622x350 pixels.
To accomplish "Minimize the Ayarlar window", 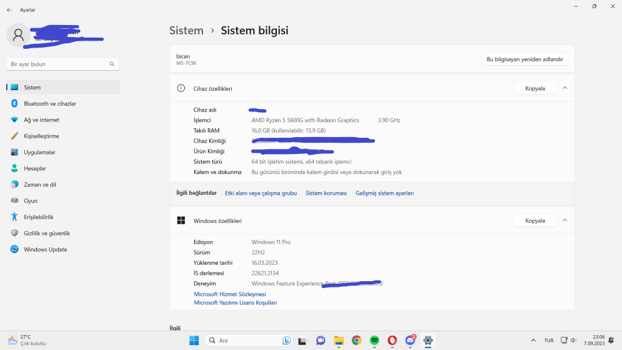I will [576, 6].
